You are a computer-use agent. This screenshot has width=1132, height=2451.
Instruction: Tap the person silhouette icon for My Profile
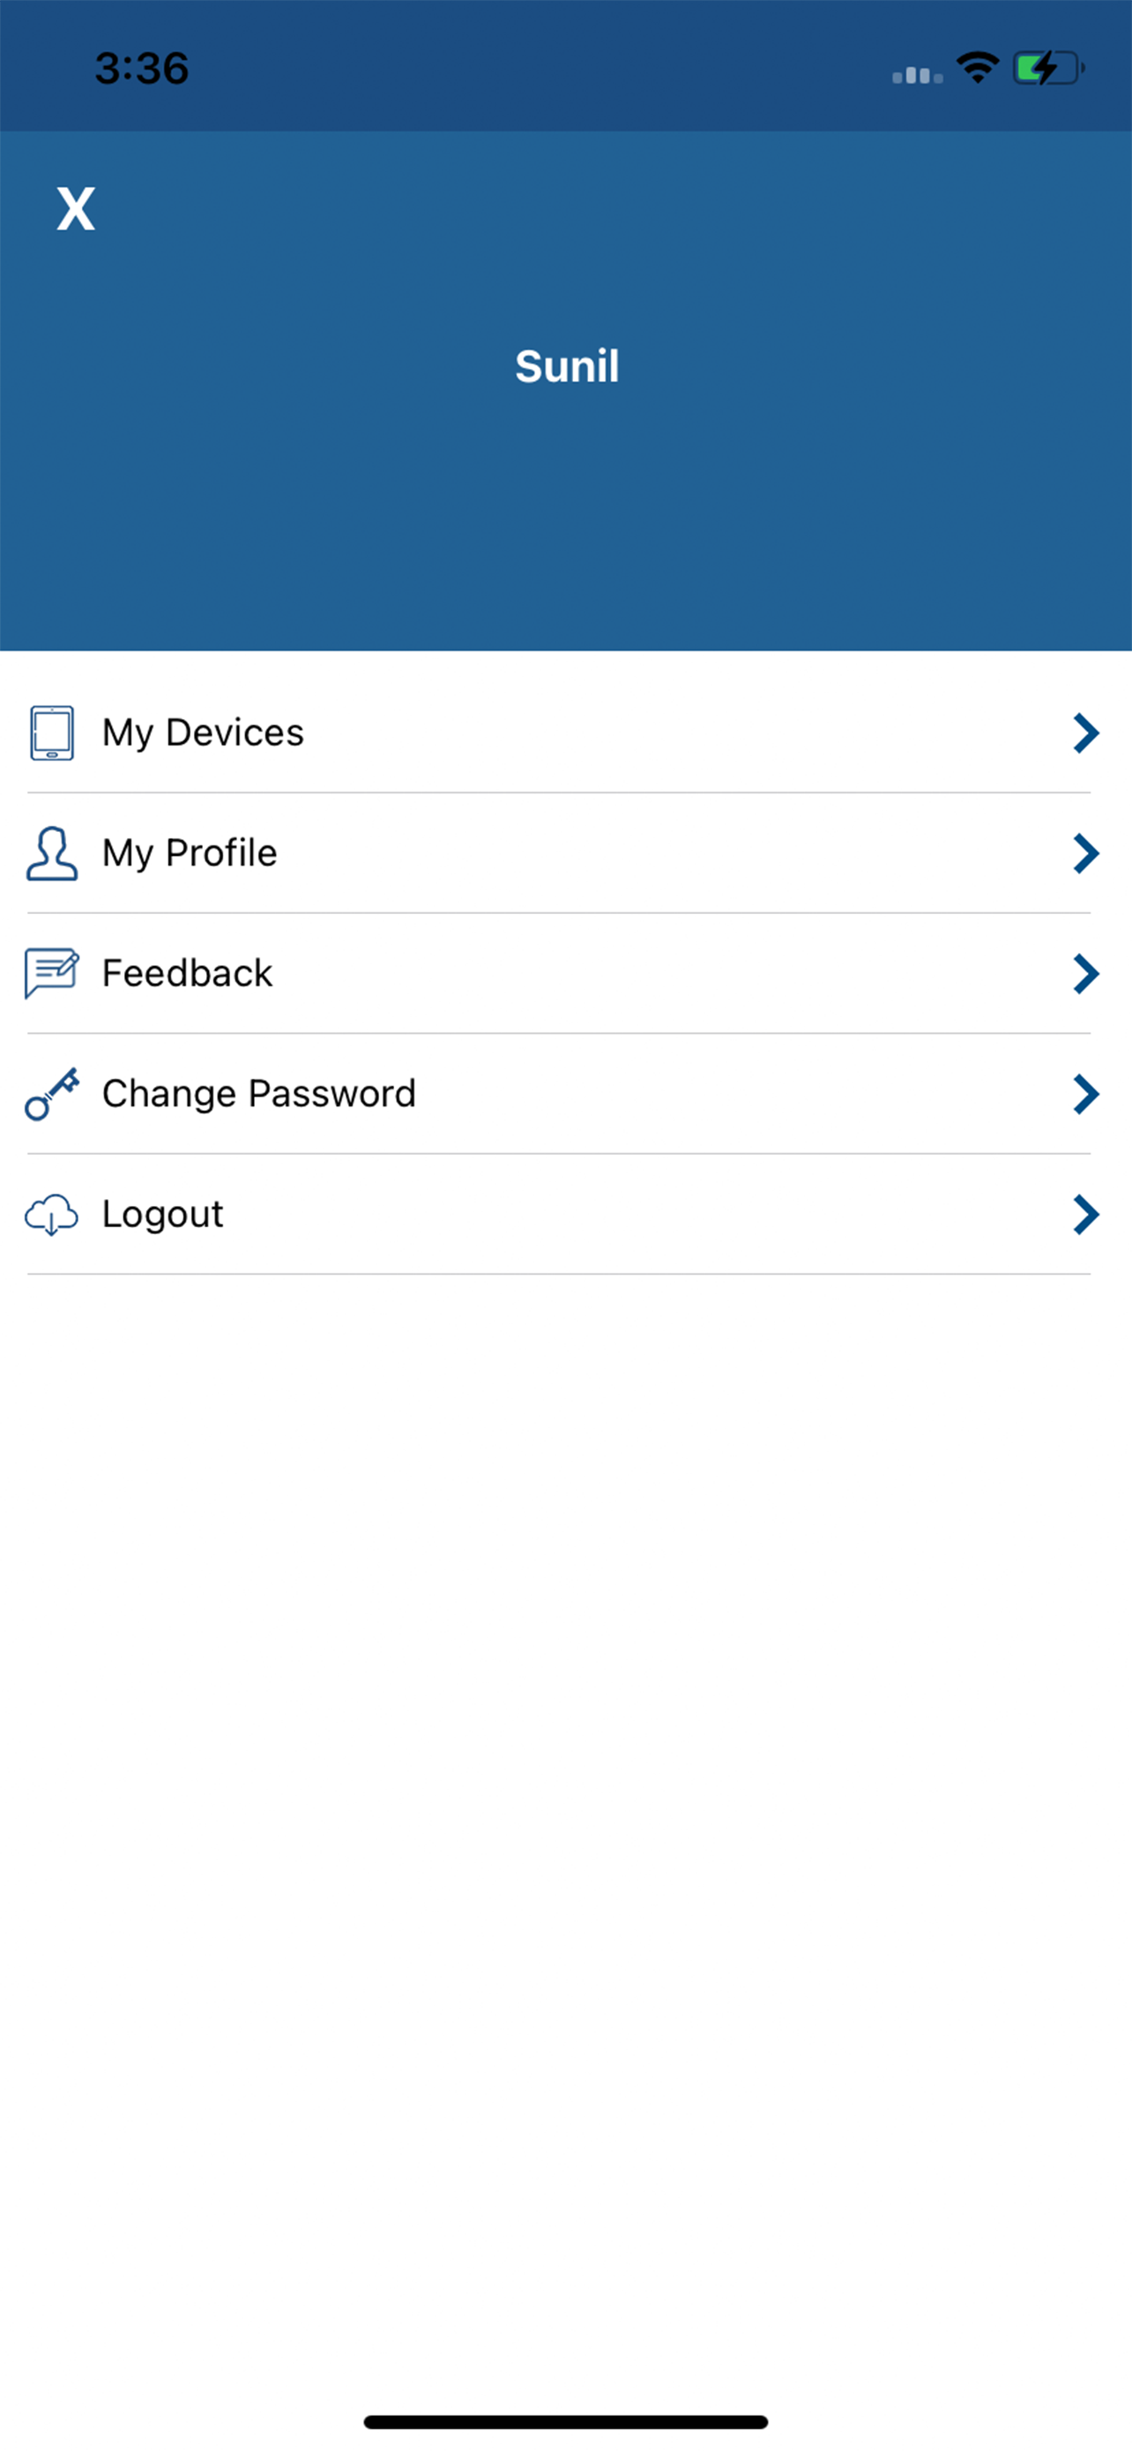51,853
